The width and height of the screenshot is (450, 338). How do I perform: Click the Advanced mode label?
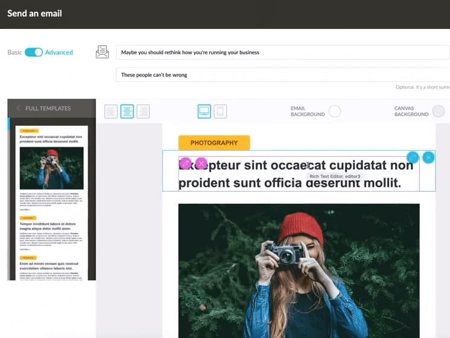(59, 52)
